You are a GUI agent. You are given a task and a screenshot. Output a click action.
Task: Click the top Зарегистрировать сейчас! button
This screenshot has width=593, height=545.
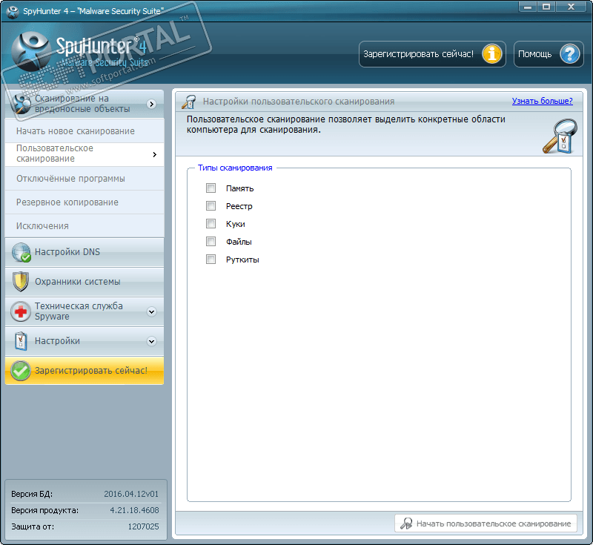pyautogui.click(x=432, y=54)
